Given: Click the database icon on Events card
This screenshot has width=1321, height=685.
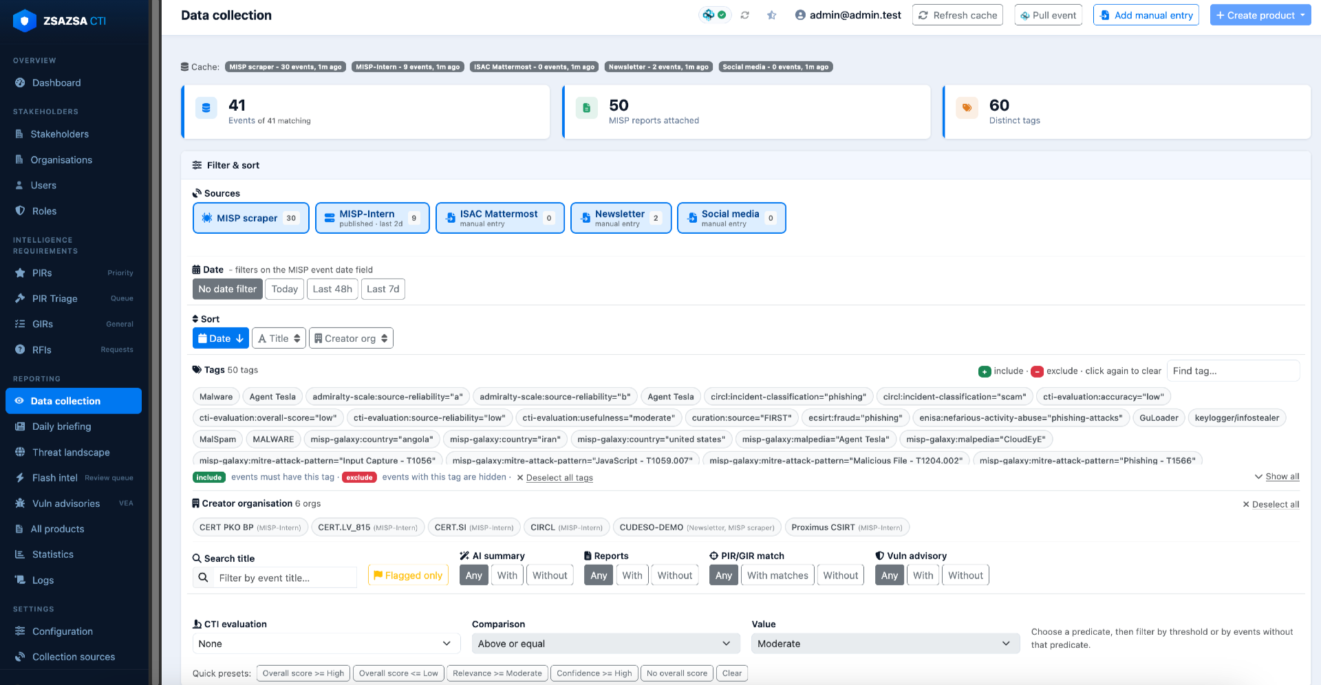Looking at the screenshot, I should (x=206, y=108).
